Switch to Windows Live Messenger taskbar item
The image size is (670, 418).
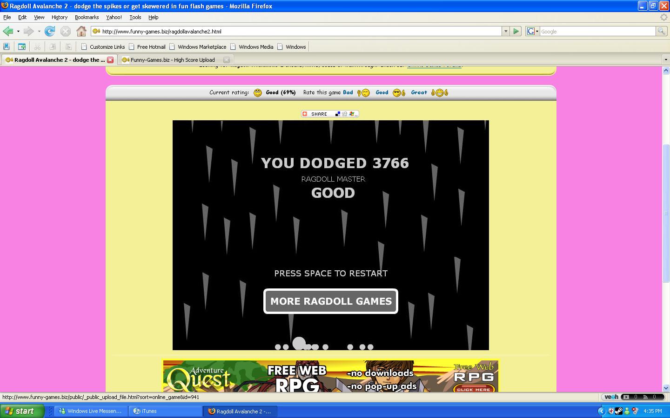click(91, 411)
